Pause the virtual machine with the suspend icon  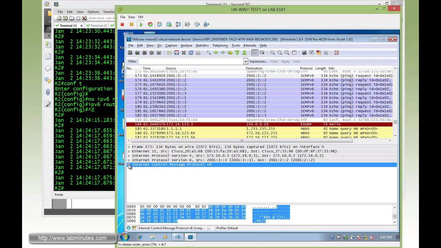(x=131, y=24)
